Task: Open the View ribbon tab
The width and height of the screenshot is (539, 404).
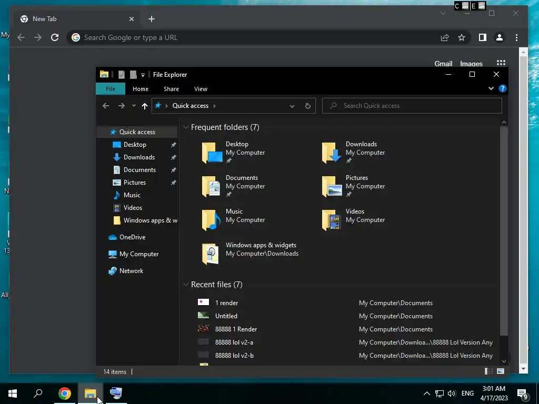Action: (x=201, y=89)
